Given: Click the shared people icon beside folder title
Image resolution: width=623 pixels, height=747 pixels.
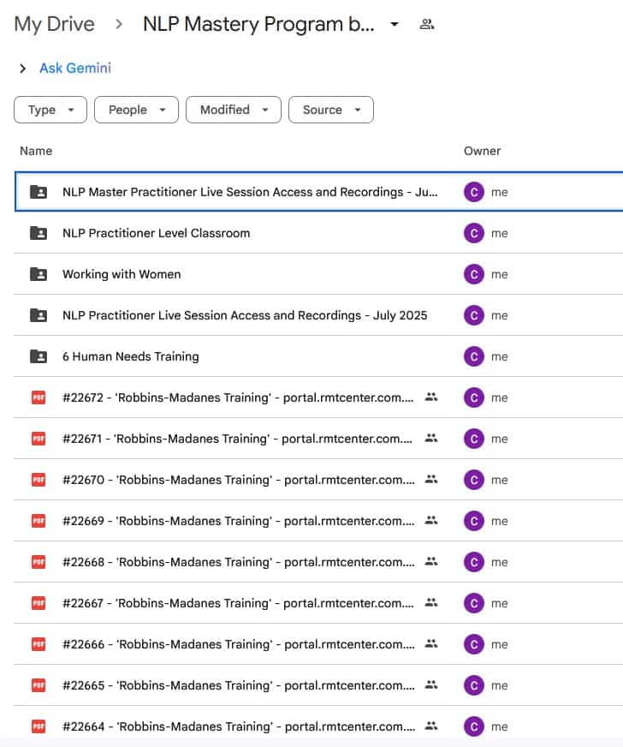Looking at the screenshot, I should (x=426, y=25).
